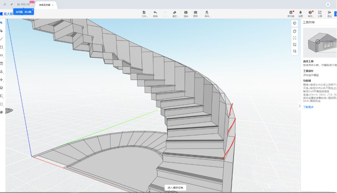Click the 选择工具 heading

point(308,61)
